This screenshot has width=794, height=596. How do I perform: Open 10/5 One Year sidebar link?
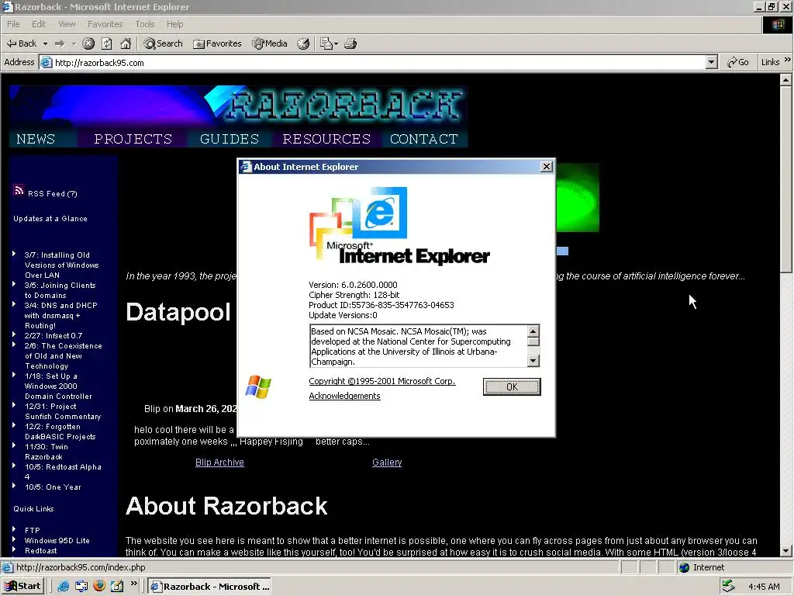[54, 487]
